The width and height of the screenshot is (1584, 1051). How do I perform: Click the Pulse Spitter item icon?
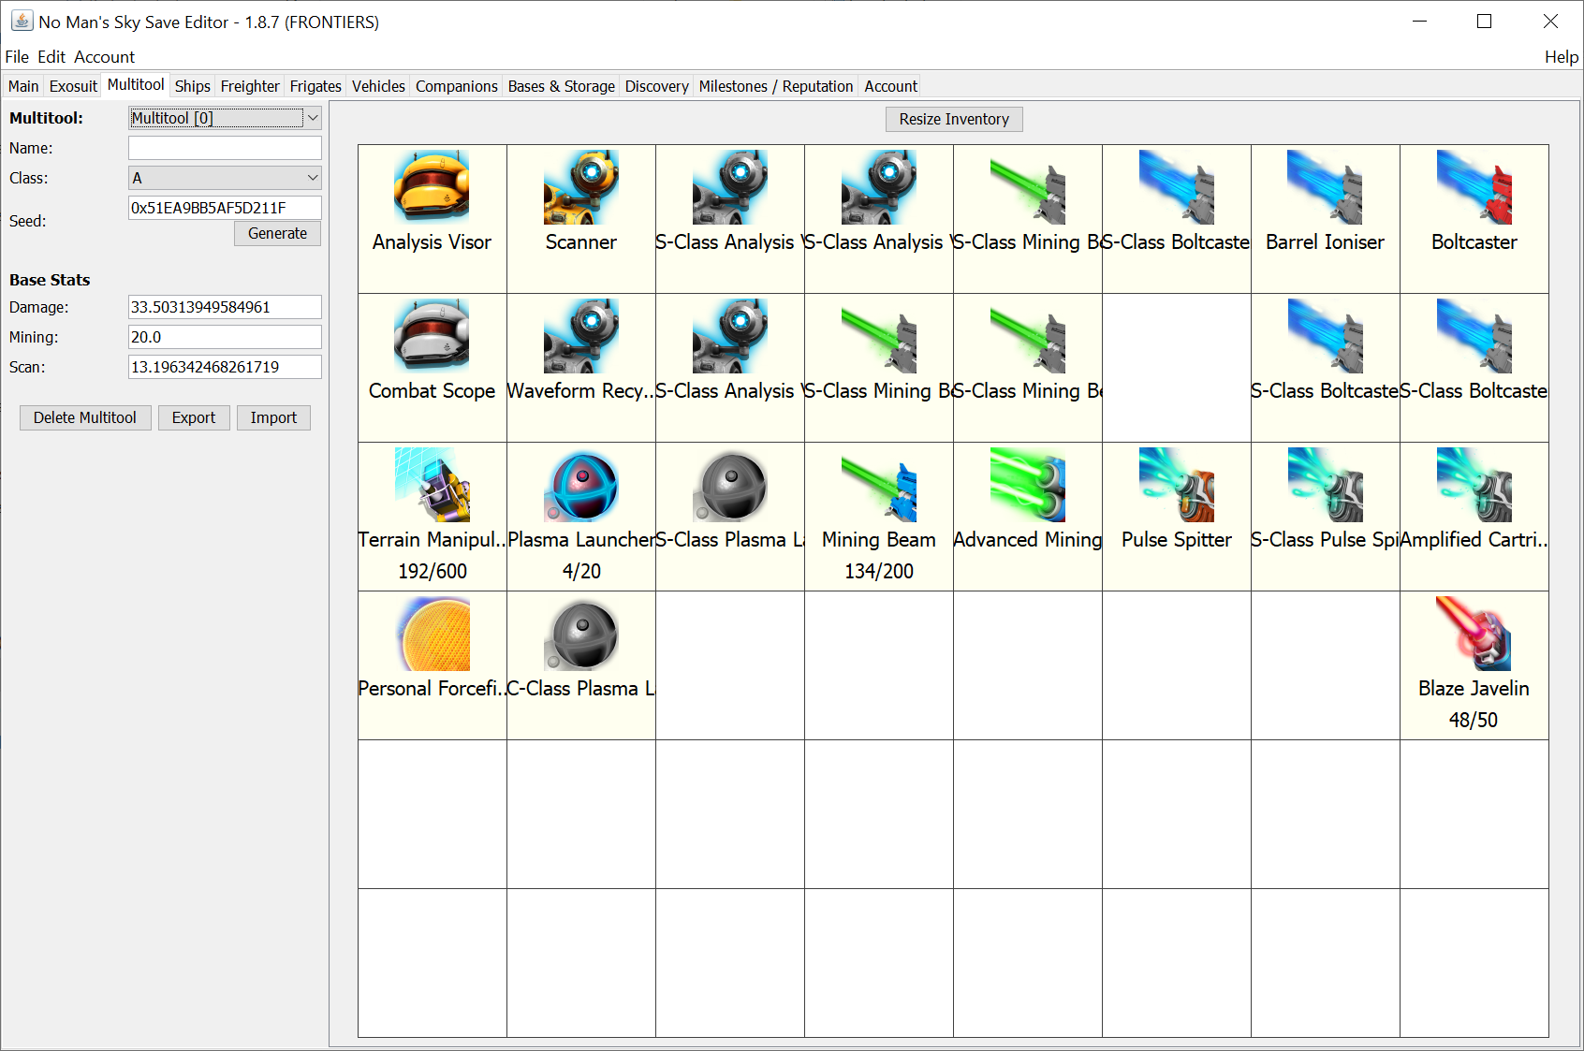1176,484
